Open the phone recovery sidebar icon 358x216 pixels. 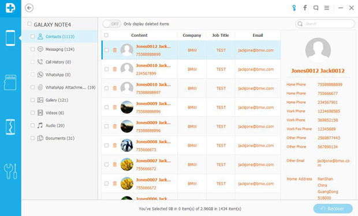coord(10,38)
